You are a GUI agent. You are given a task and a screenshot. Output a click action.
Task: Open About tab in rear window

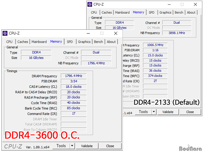click(x=191, y=12)
